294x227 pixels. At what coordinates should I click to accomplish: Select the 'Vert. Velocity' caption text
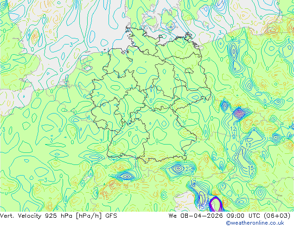(20, 216)
